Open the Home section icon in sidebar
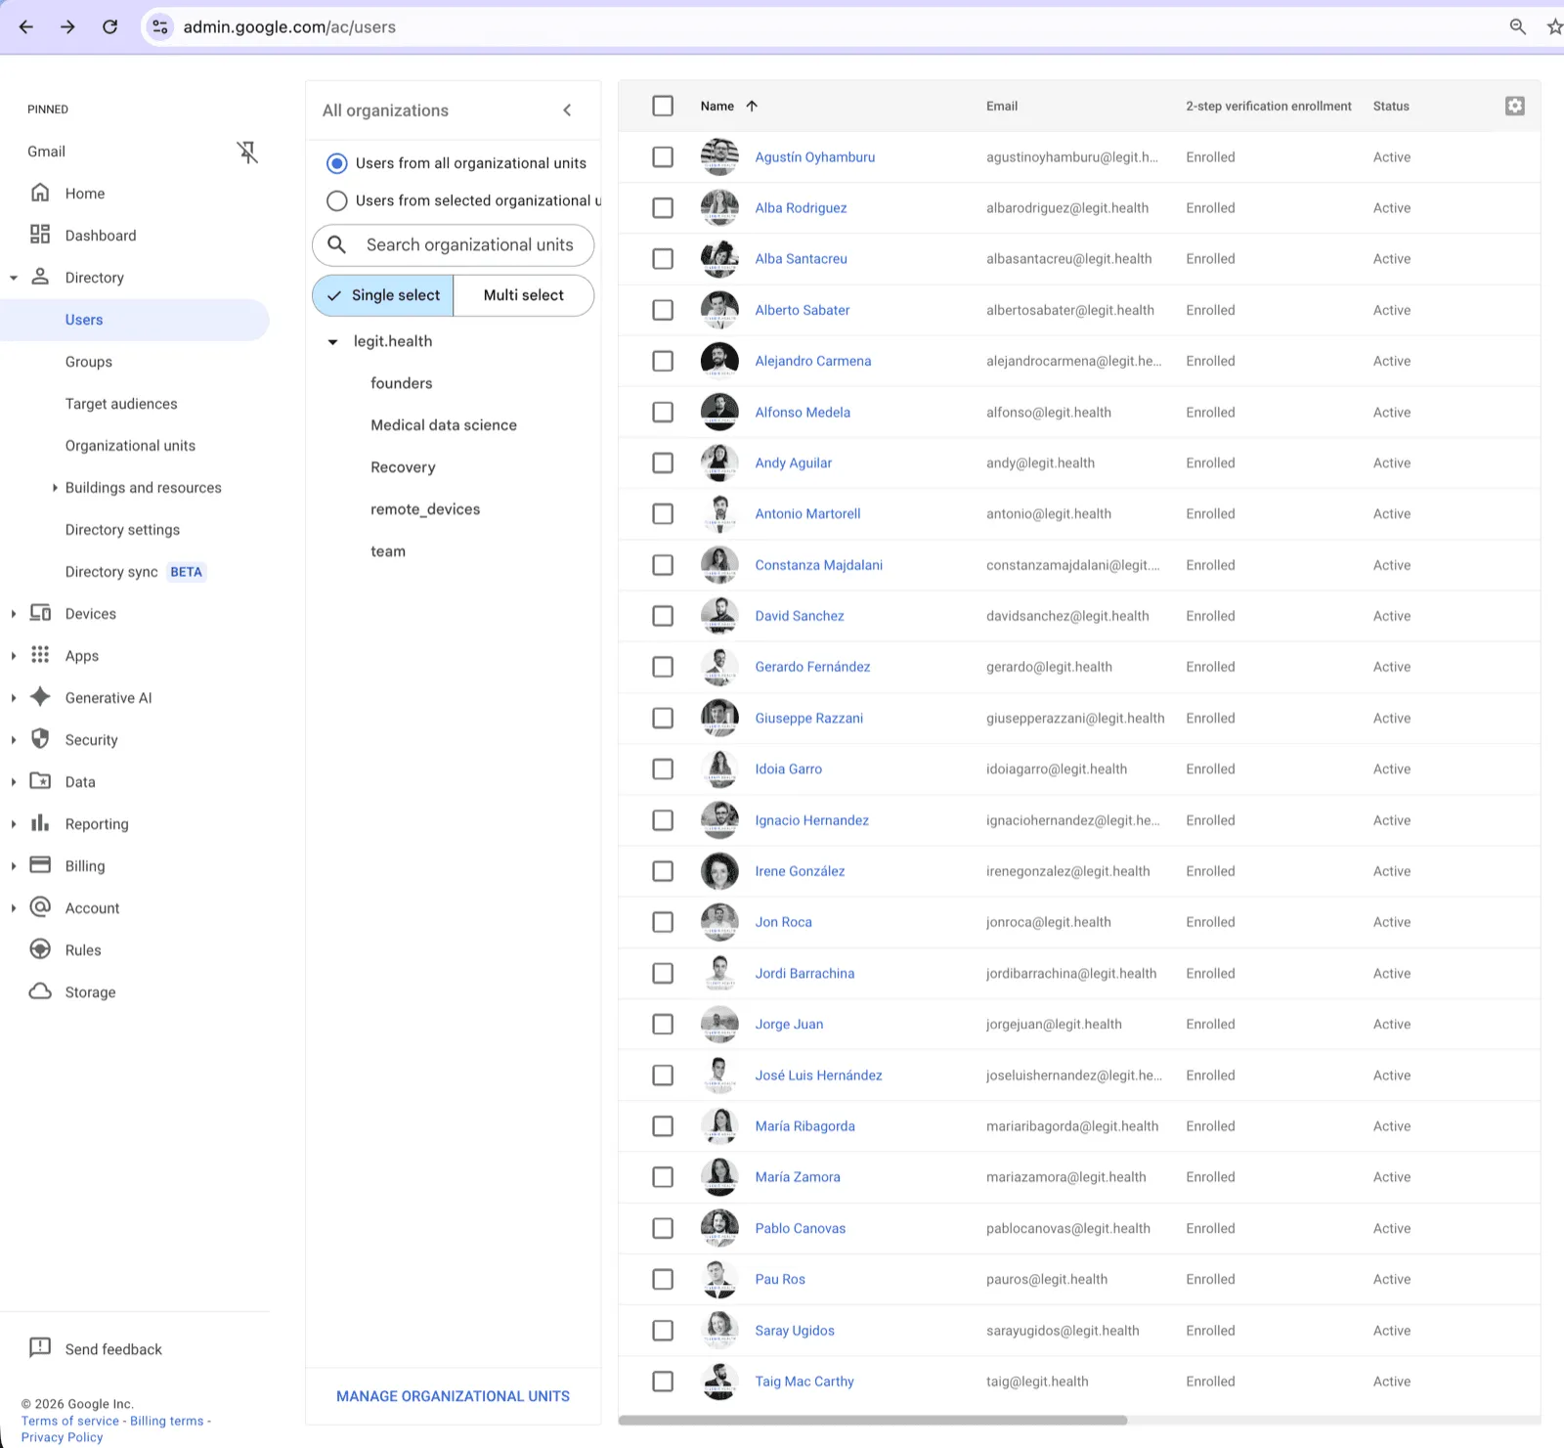 click(40, 193)
